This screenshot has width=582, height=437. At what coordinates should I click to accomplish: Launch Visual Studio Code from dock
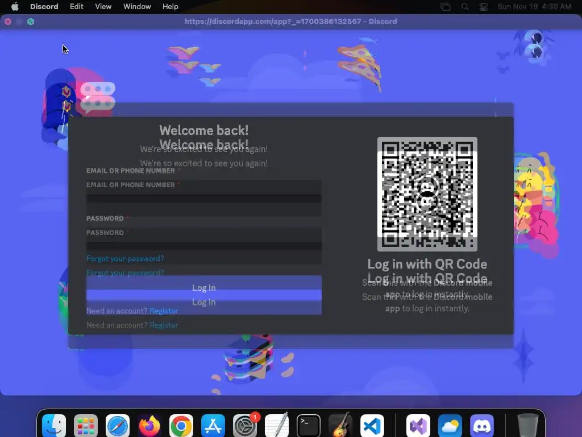[x=372, y=426]
